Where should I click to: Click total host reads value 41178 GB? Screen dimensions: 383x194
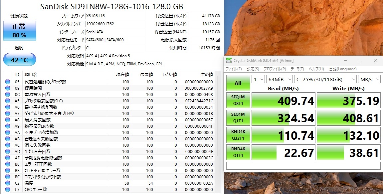click(204, 16)
